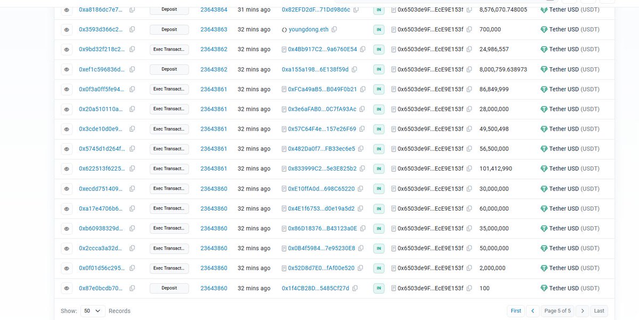Select the amount 49,500,498

[494, 129]
